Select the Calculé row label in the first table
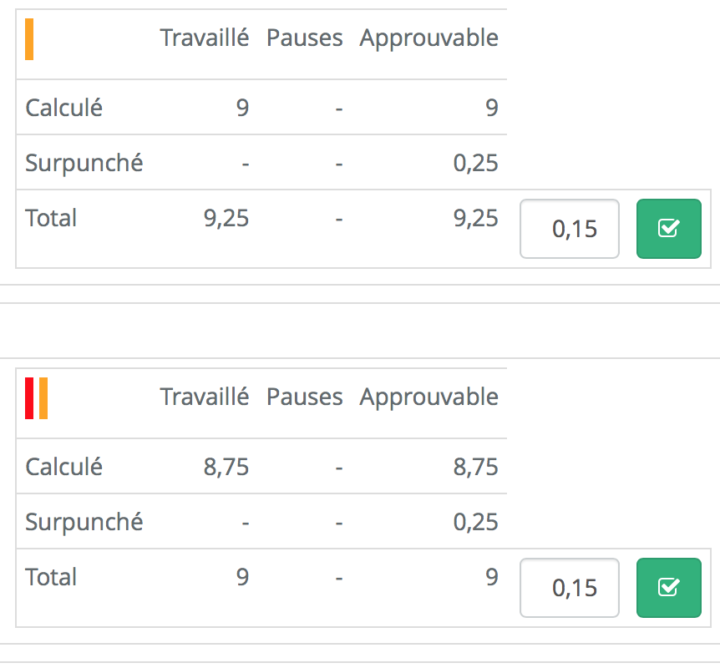Screen dimensions: 720x668 pos(64,108)
